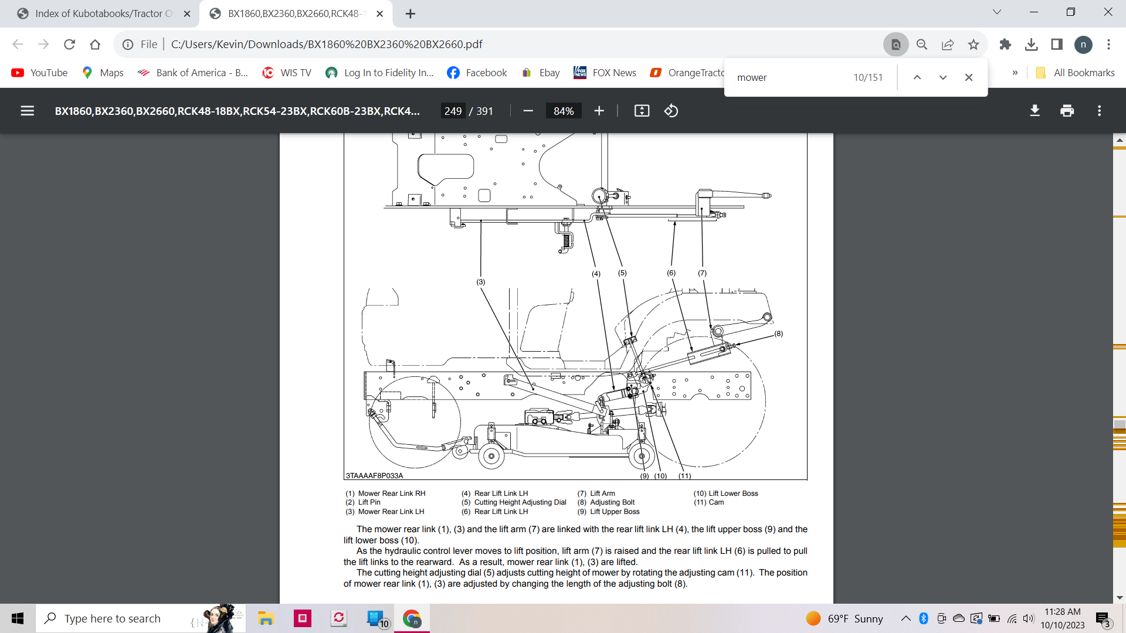Viewport: 1126px width, 633px height.
Task: Go to next find result
Action: click(942, 77)
